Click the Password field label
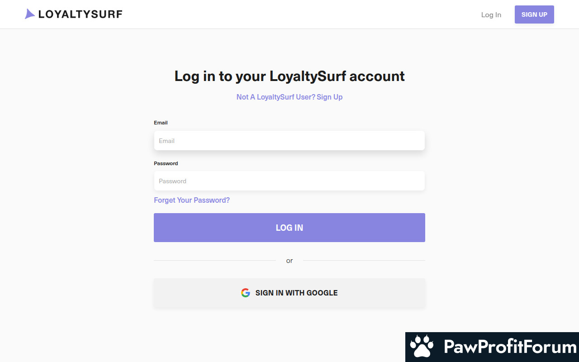This screenshot has height=362, width=579. pyautogui.click(x=166, y=163)
